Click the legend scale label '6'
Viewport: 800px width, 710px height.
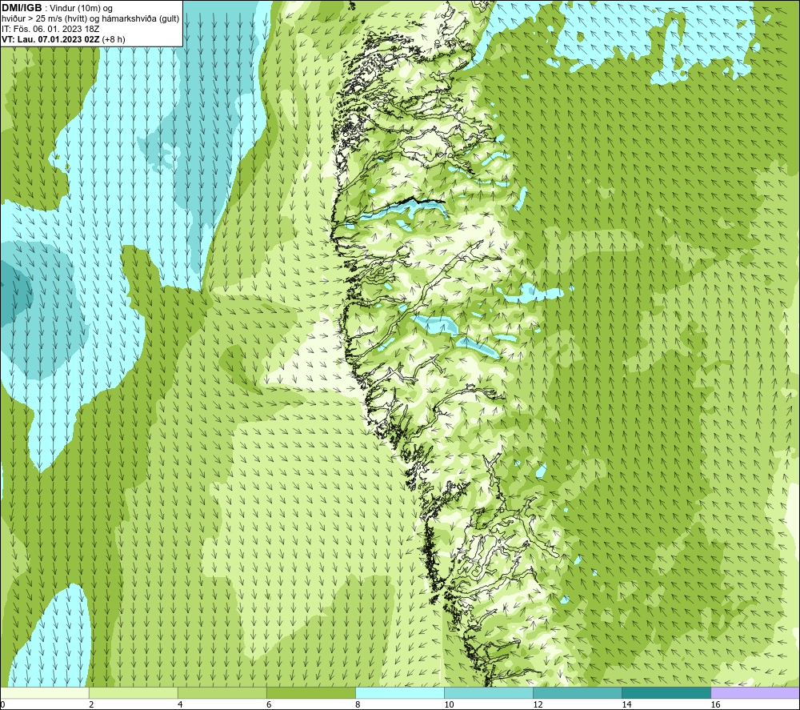click(x=269, y=704)
